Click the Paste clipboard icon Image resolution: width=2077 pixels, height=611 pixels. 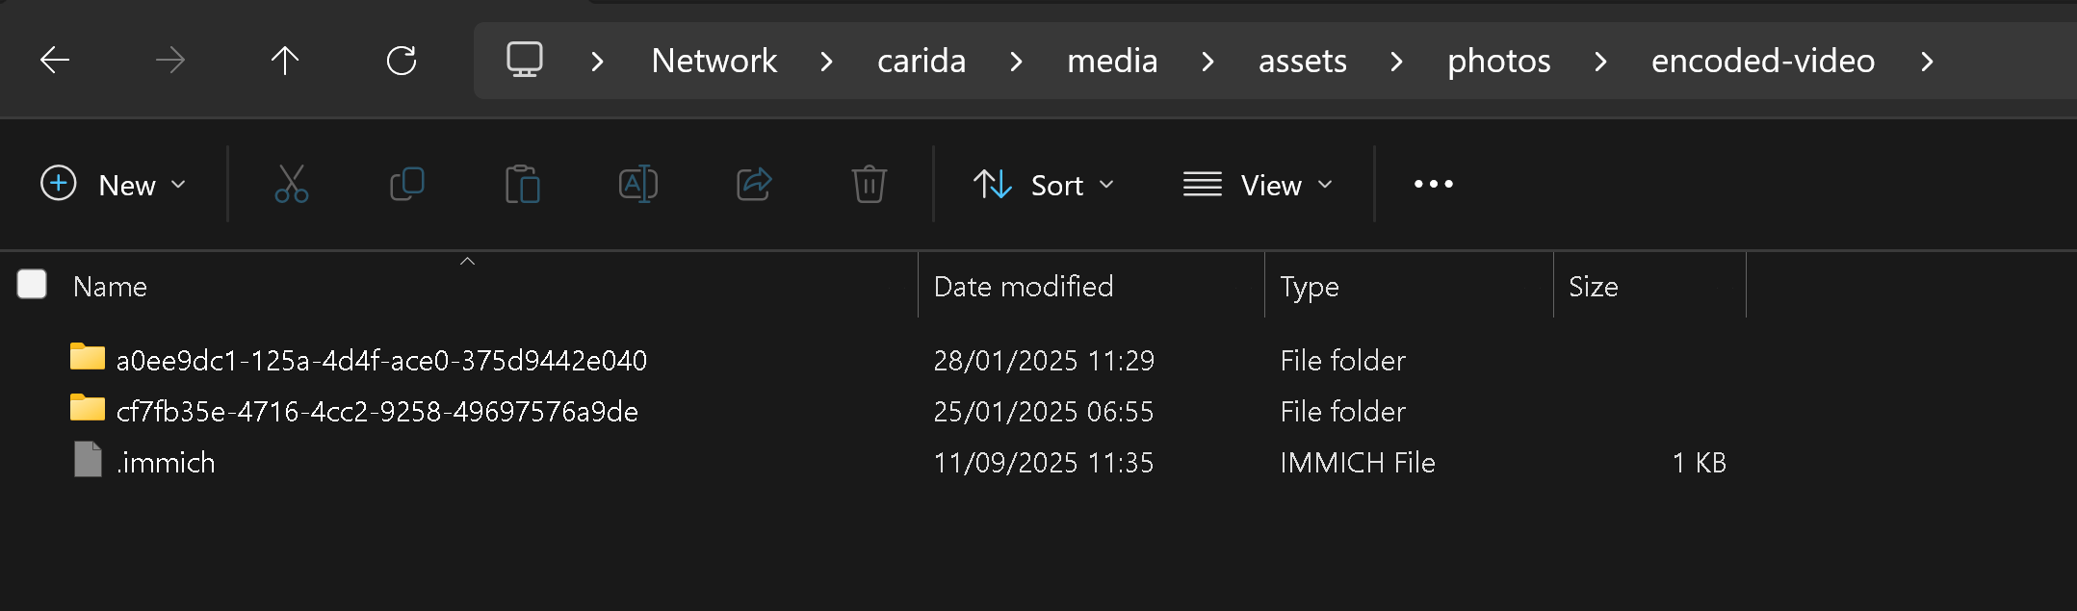click(522, 184)
